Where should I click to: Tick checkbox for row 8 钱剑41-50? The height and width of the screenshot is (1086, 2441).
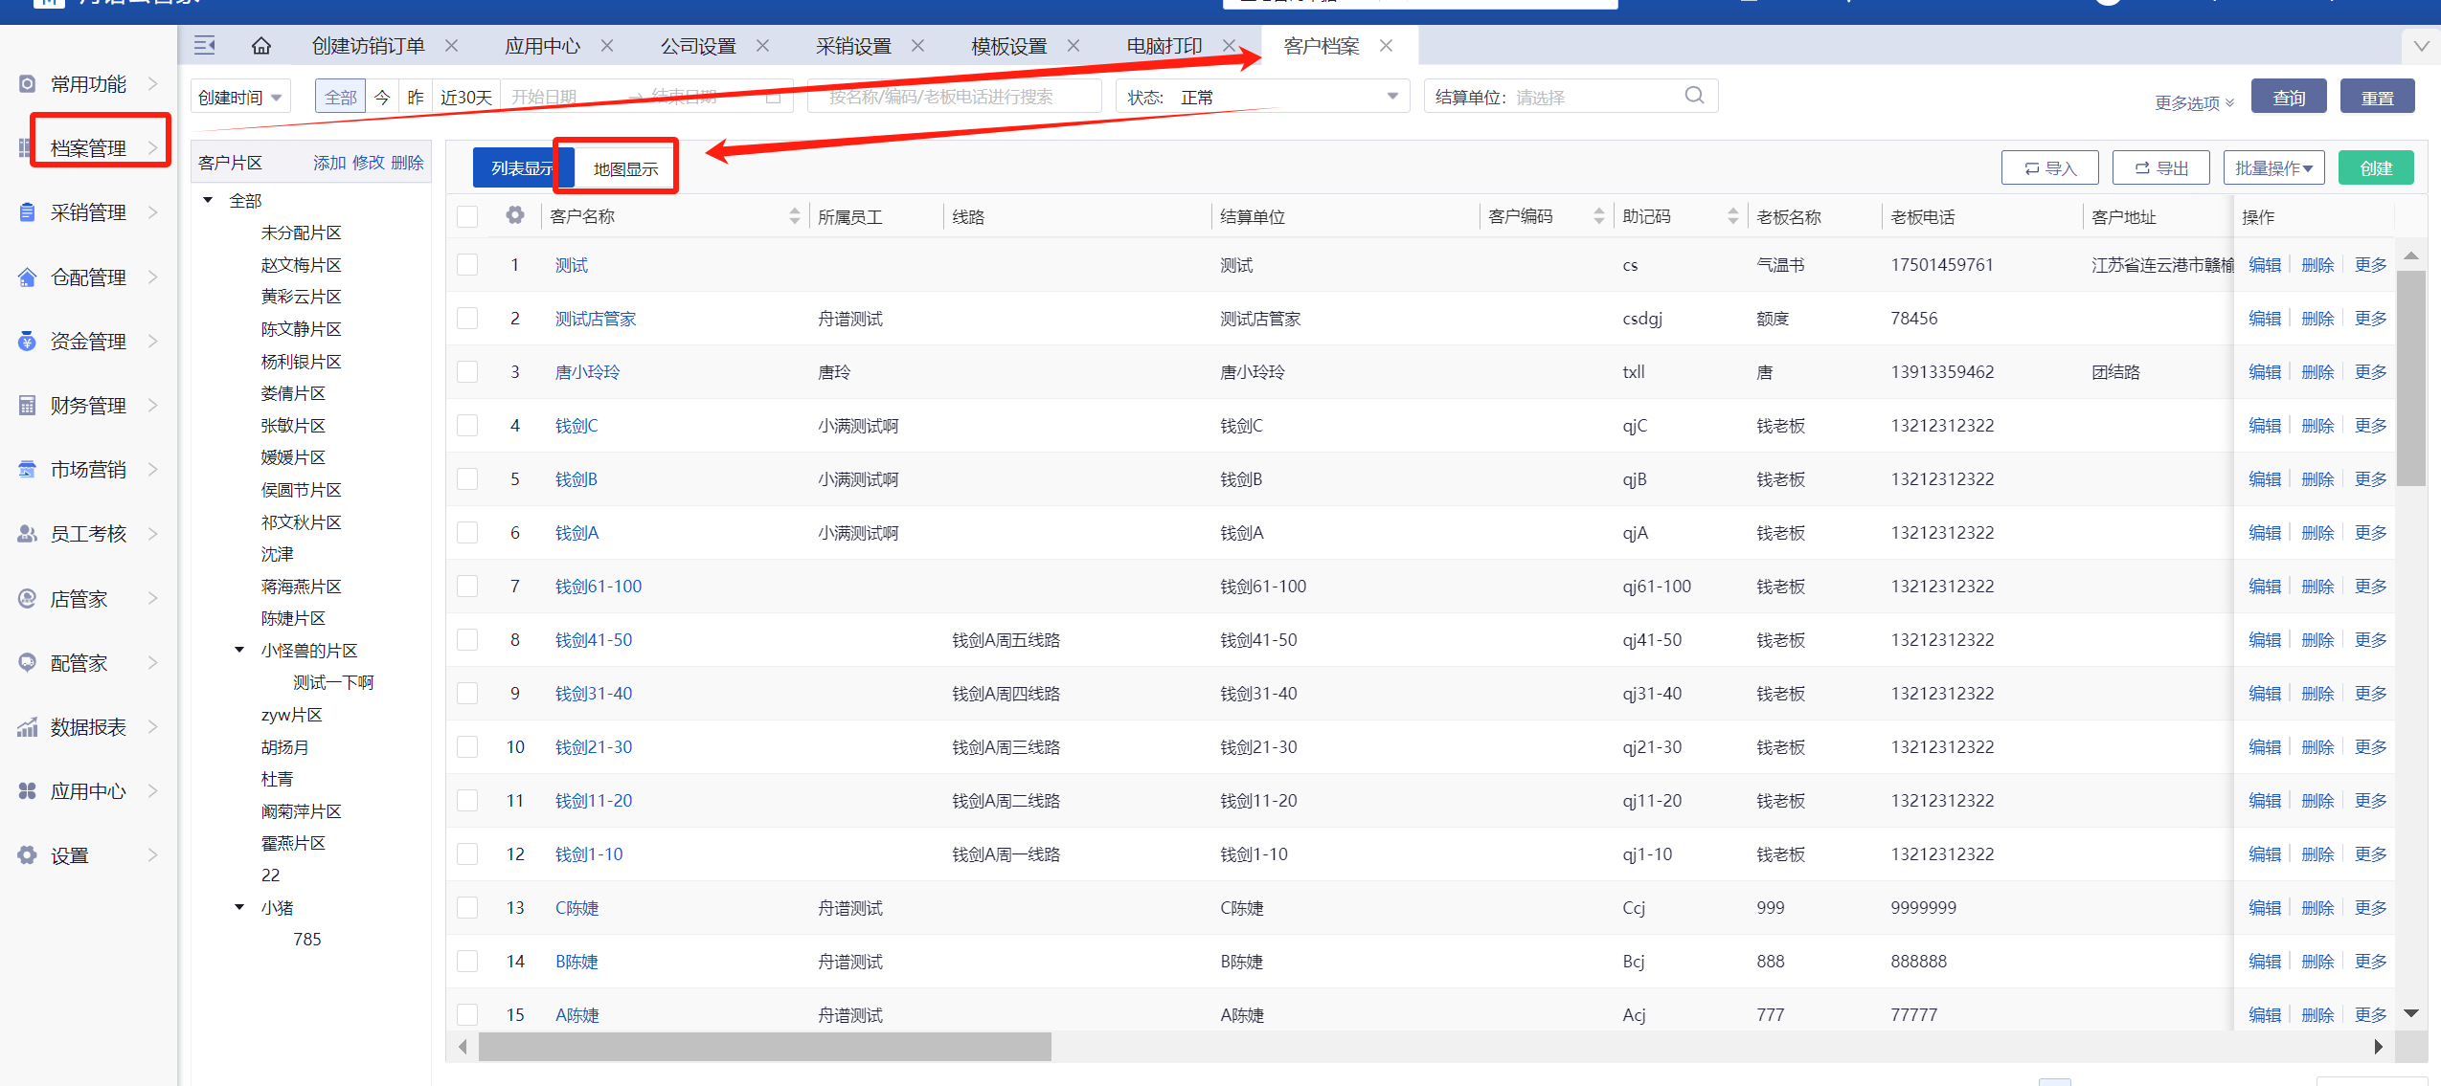(x=467, y=640)
